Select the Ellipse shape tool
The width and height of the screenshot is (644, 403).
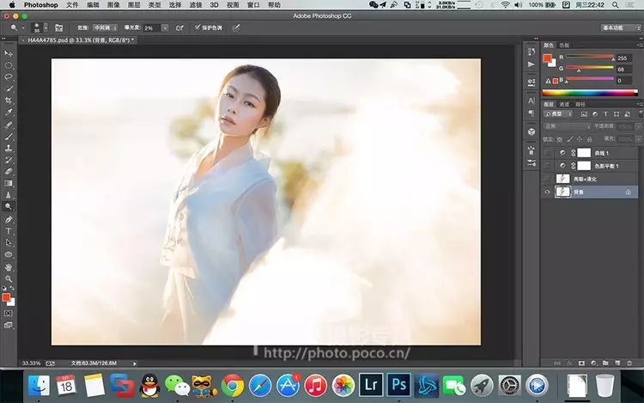[x=9, y=254]
